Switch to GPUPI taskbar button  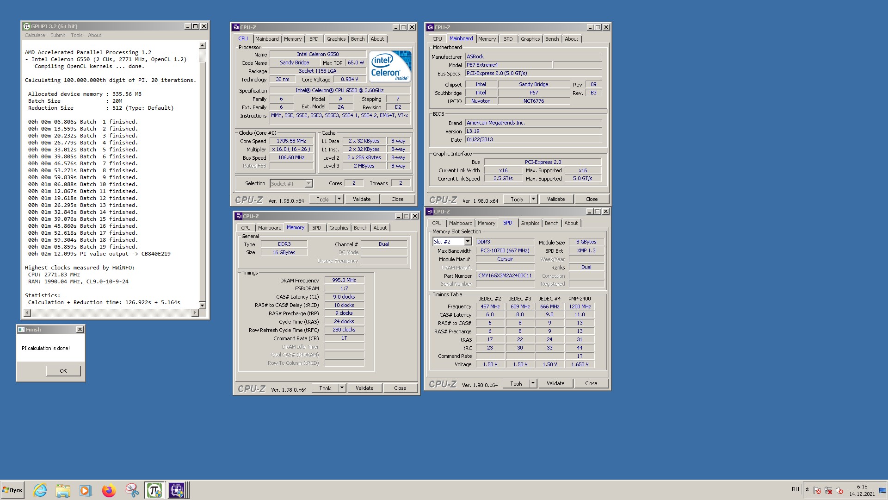coord(154,490)
